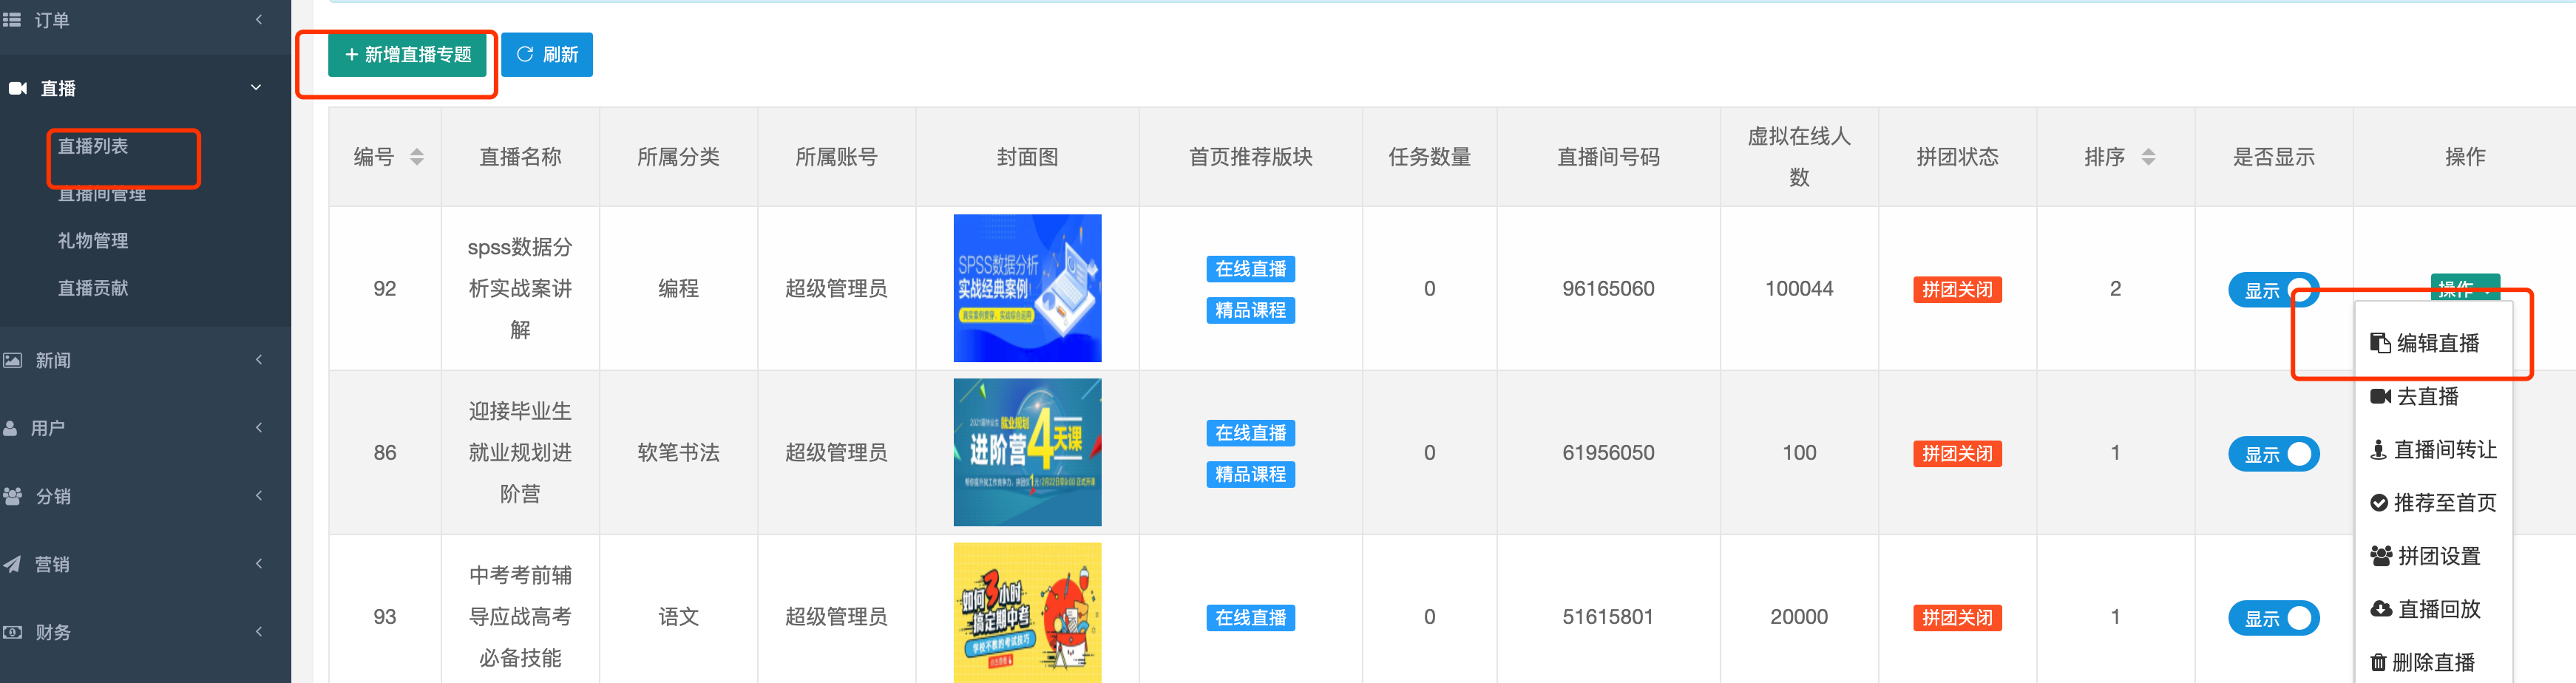Toggle 显示 switch for live 92

tap(2273, 290)
